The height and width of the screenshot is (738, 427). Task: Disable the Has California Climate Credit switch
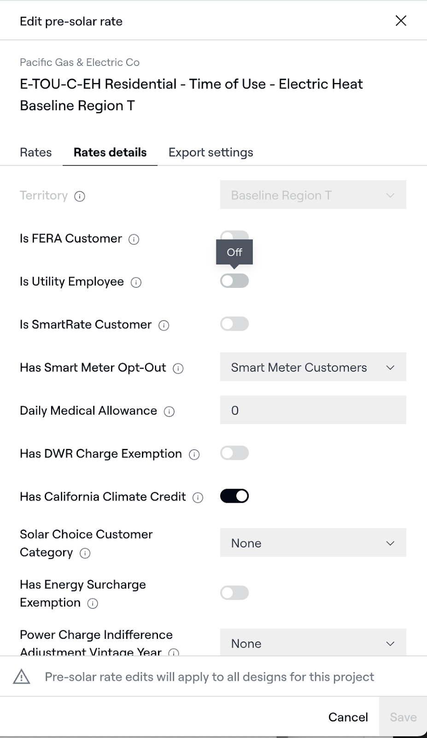pos(234,496)
